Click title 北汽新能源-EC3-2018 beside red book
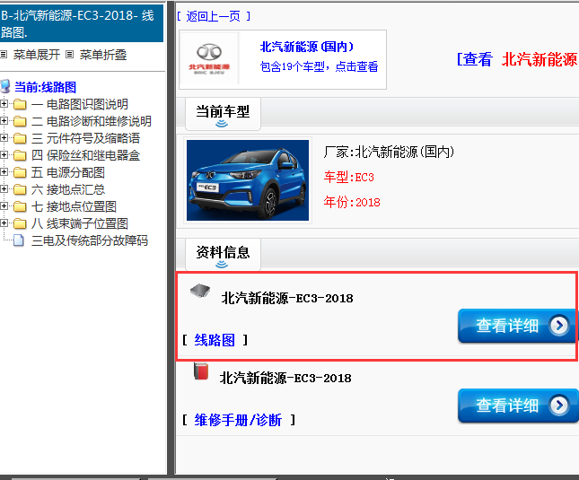This screenshot has width=579, height=480. (x=285, y=379)
